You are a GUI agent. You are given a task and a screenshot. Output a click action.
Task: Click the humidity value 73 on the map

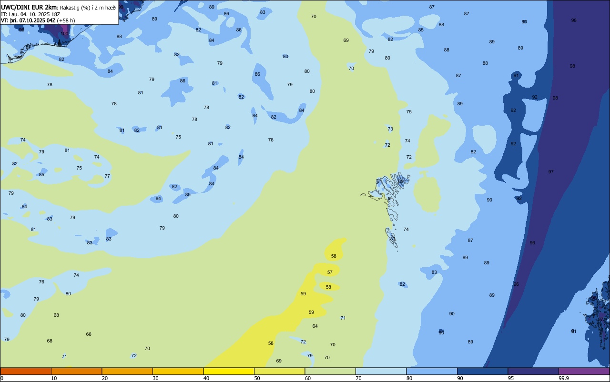390,129
